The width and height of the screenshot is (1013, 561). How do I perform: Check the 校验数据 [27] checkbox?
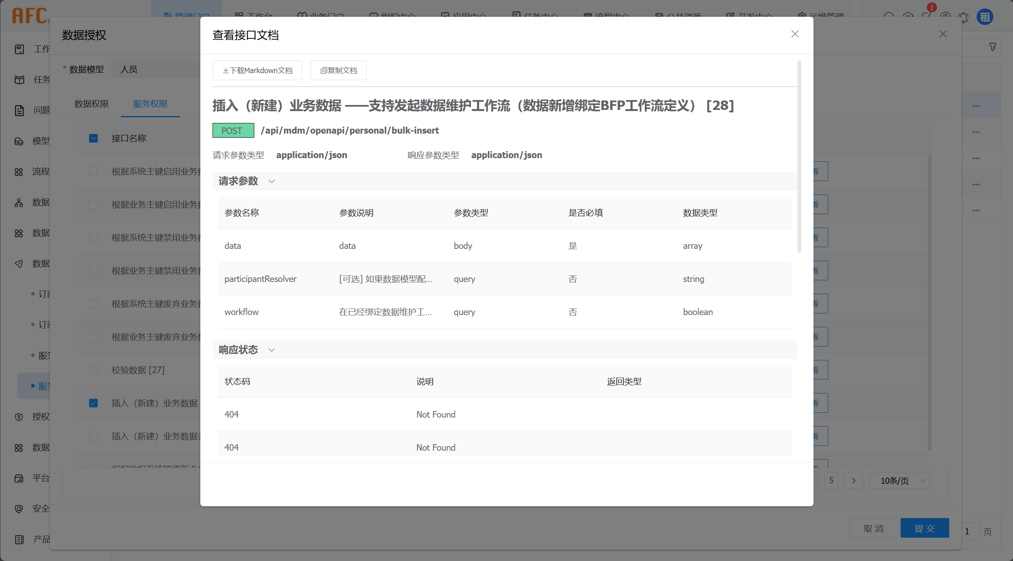tap(93, 370)
